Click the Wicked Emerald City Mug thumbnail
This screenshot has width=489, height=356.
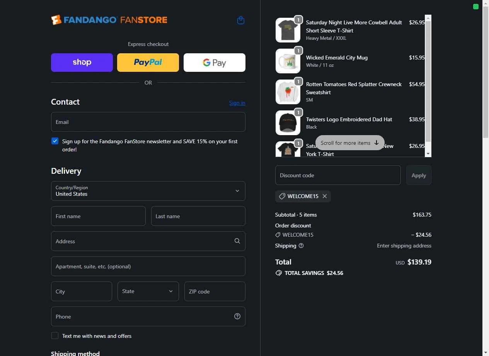[x=288, y=61]
